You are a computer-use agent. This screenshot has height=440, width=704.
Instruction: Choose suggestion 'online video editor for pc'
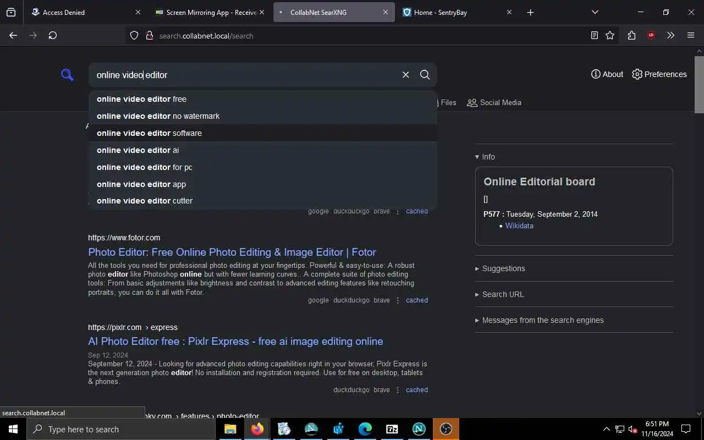click(263, 167)
